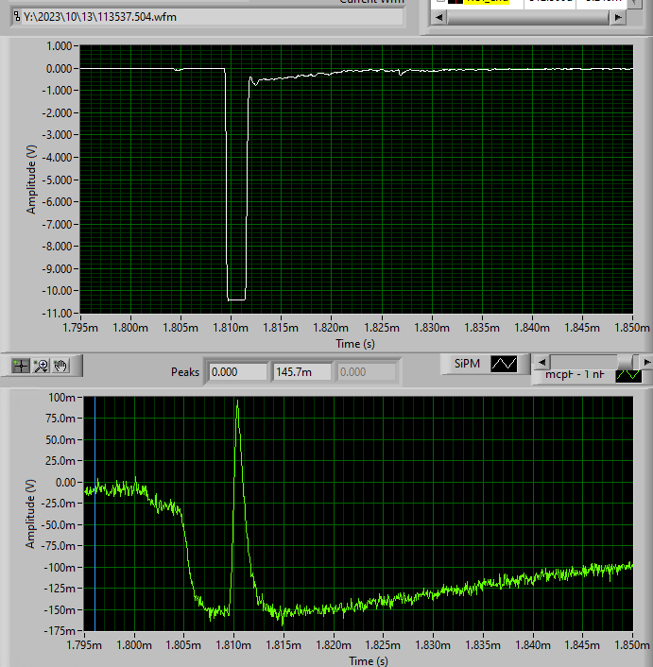The height and width of the screenshot is (667, 653).
Task: Click lower graph Y-axis minimum -175m
Action: pyautogui.click(x=60, y=630)
